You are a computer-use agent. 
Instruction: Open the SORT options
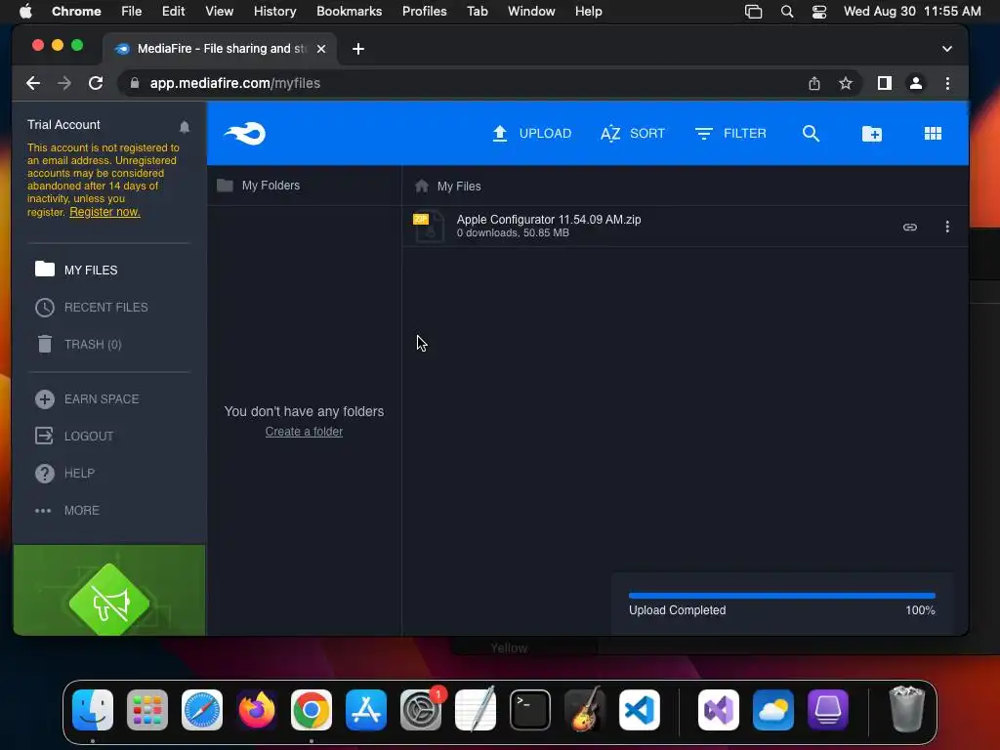pyautogui.click(x=633, y=133)
